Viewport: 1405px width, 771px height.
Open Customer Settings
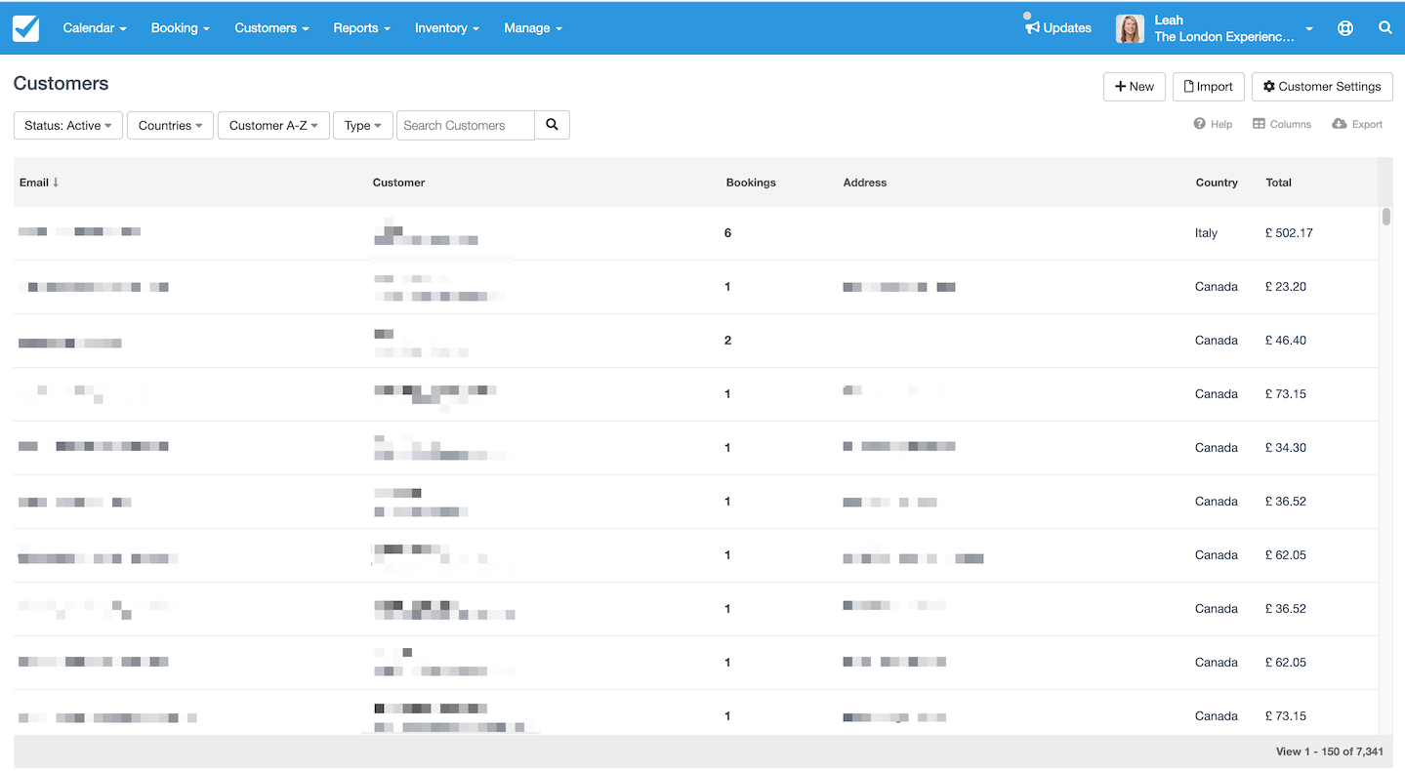(1322, 86)
